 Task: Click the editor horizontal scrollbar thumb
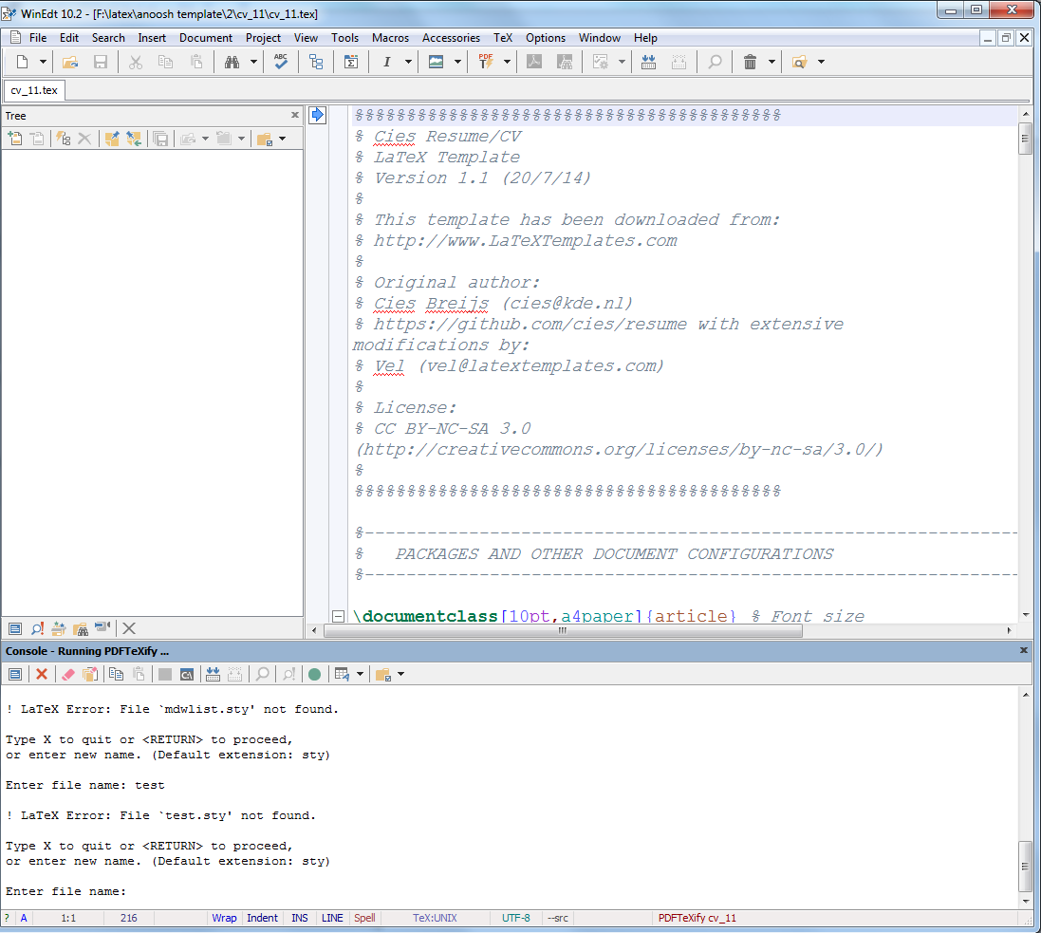[x=563, y=630]
